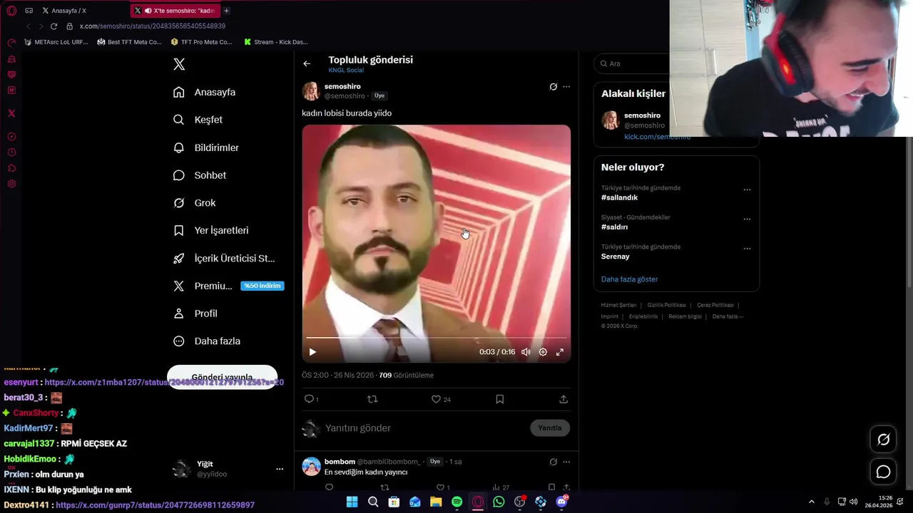The height and width of the screenshot is (513, 913).
Task: Open floating chat bubble button
Action: coord(883,472)
